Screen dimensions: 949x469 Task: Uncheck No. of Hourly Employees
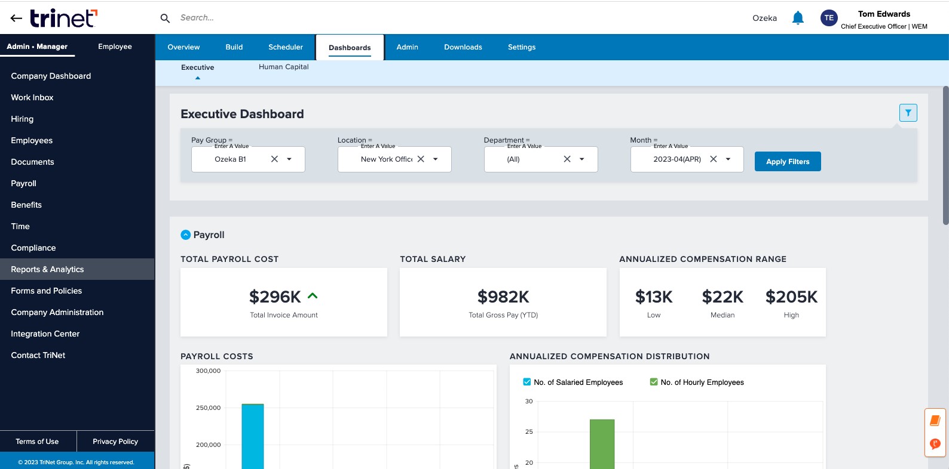(x=654, y=382)
